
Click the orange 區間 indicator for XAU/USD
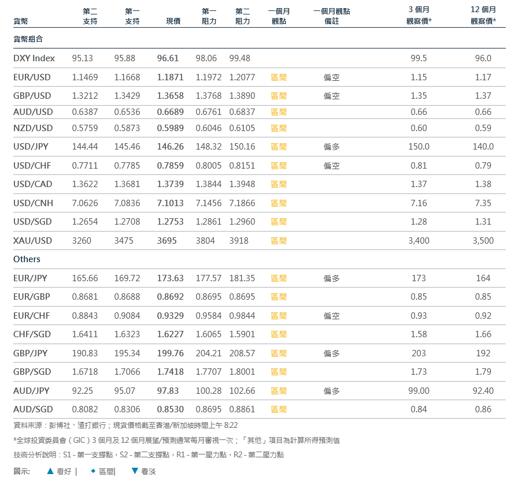point(279,241)
